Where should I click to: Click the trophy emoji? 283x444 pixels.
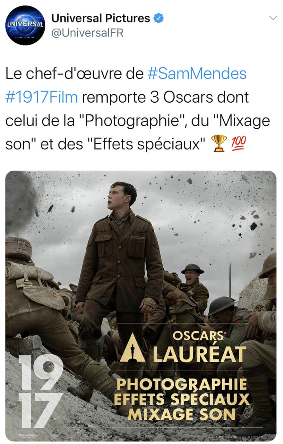(219, 143)
